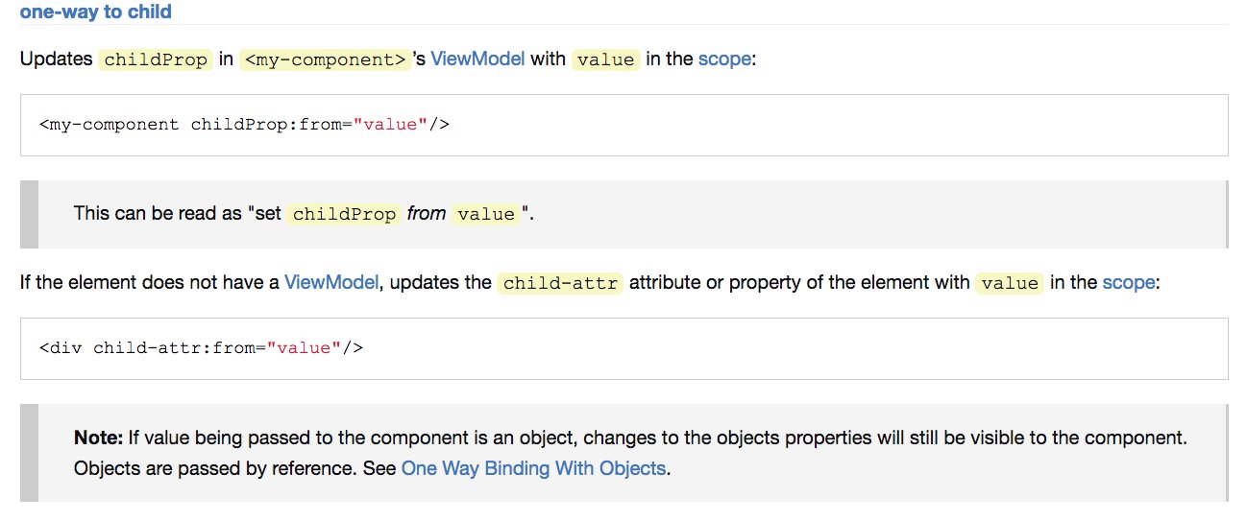The height and width of the screenshot is (521, 1247).
Task: Open ViewModel link in "does not have a" sentence
Action: (x=331, y=283)
